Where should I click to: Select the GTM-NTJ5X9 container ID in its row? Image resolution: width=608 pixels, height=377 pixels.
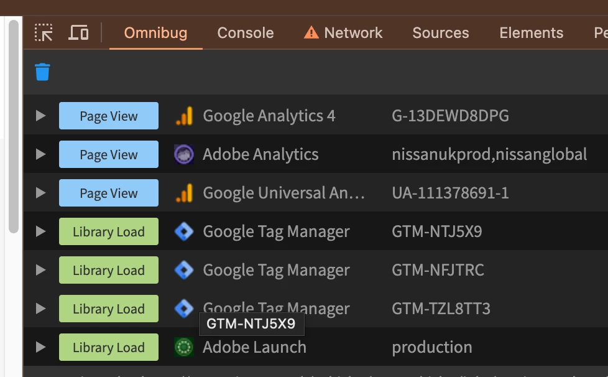click(437, 231)
